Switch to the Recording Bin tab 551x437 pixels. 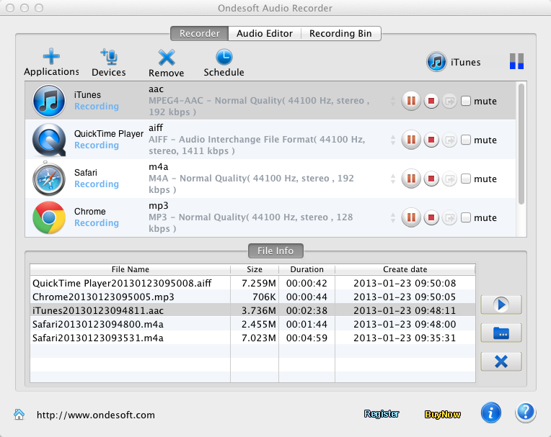pyautogui.click(x=341, y=33)
